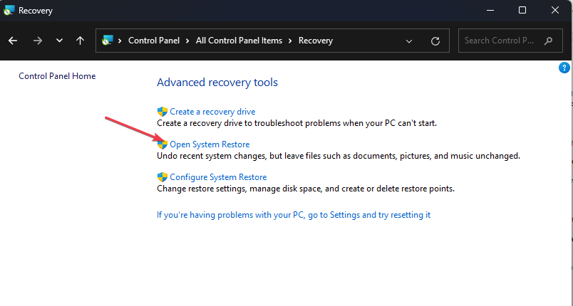Screen dimensions: 573x306
Task: Minimize the Recovery window
Action: coord(490,10)
